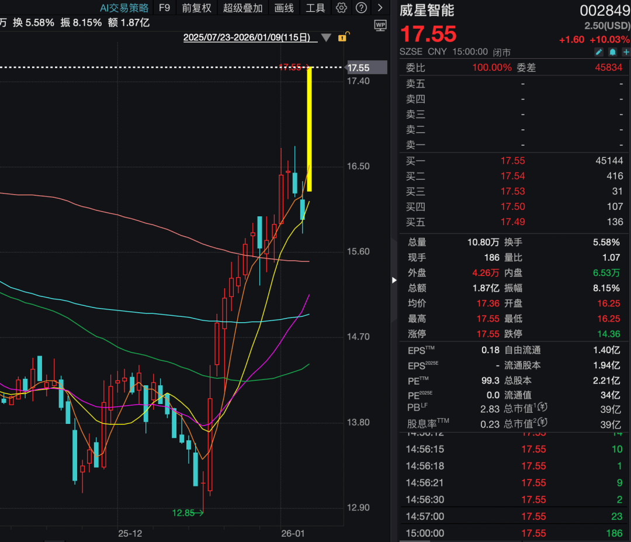
Task: Open the 工具 tools menu
Action: [315, 8]
